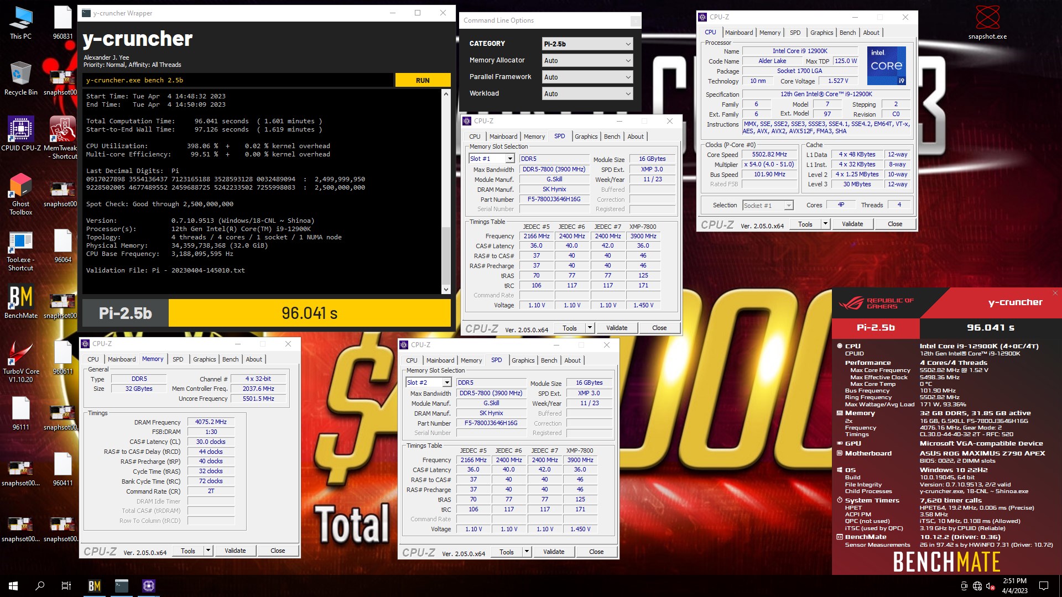The height and width of the screenshot is (597, 1062).
Task: Open the 960831 file on desktop
Action: [63, 23]
